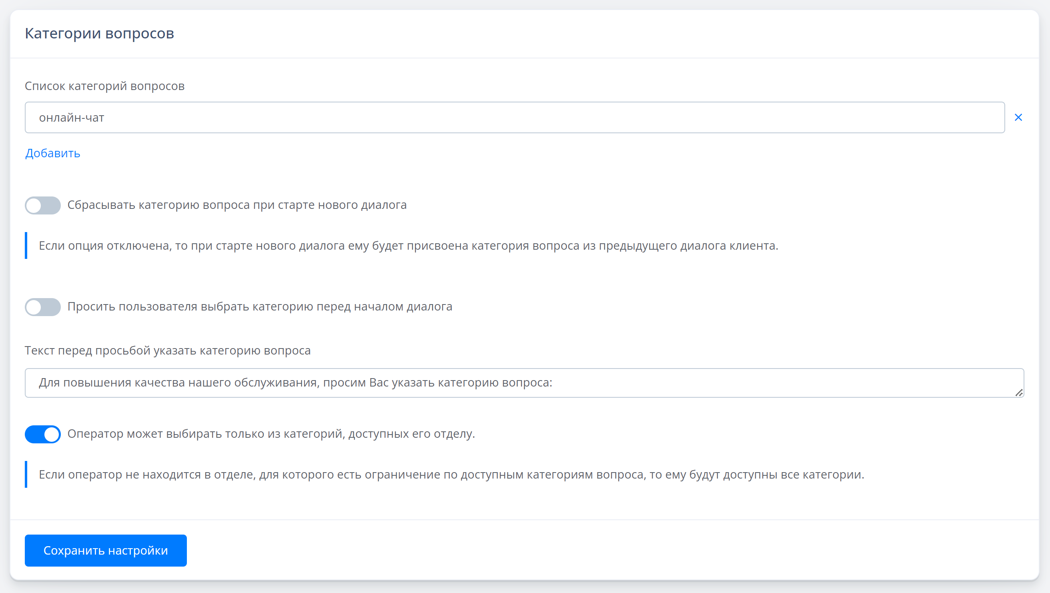
Task: Click the Если опция отключена hint text
Action: pos(409,246)
